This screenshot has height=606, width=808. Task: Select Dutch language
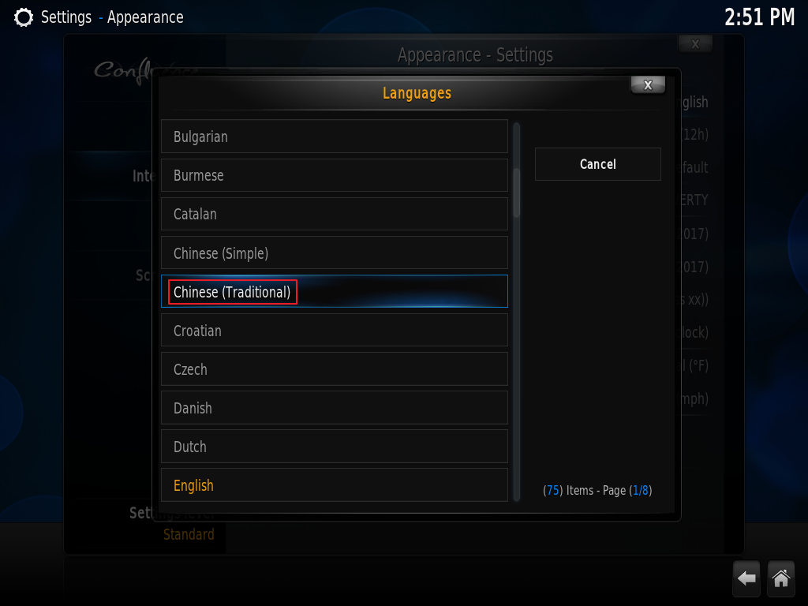coord(335,447)
